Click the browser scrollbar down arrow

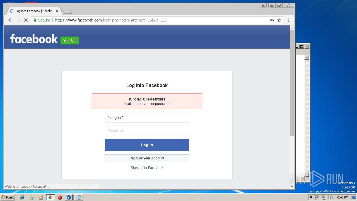coord(292,186)
